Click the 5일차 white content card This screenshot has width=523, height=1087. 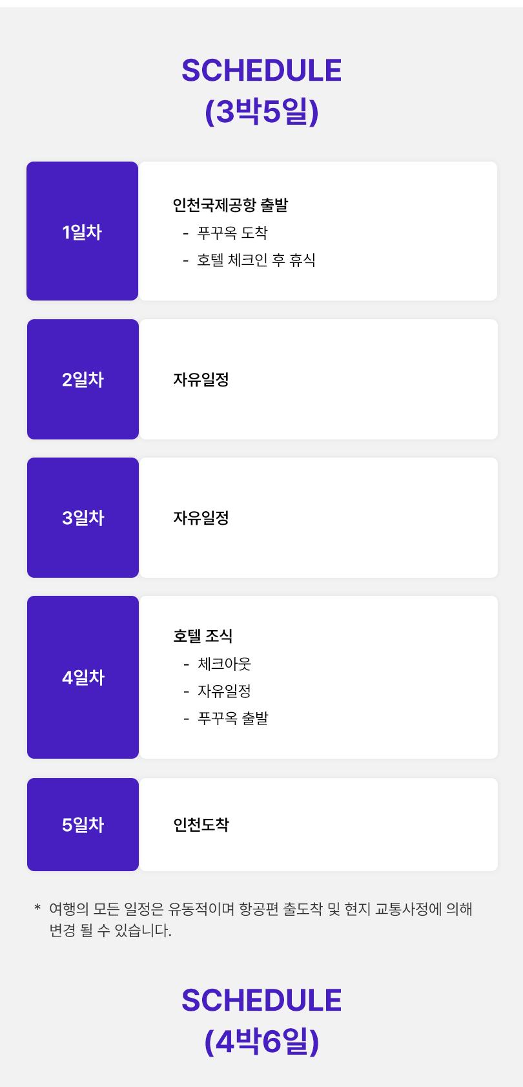tap(319, 825)
